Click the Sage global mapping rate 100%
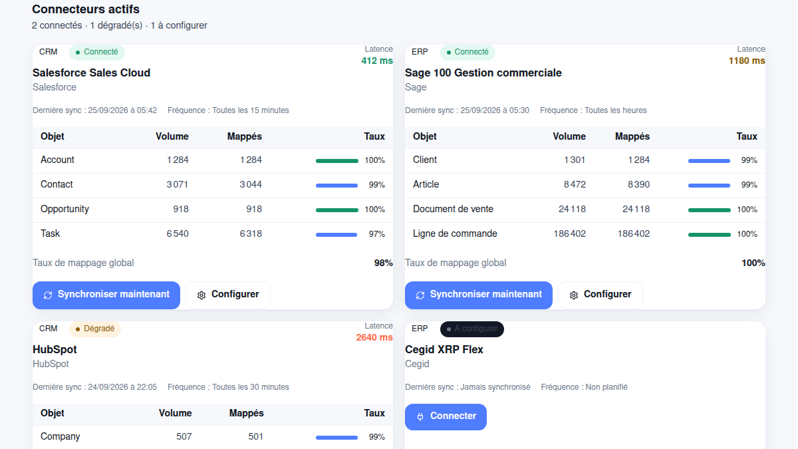 pyautogui.click(x=753, y=263)
